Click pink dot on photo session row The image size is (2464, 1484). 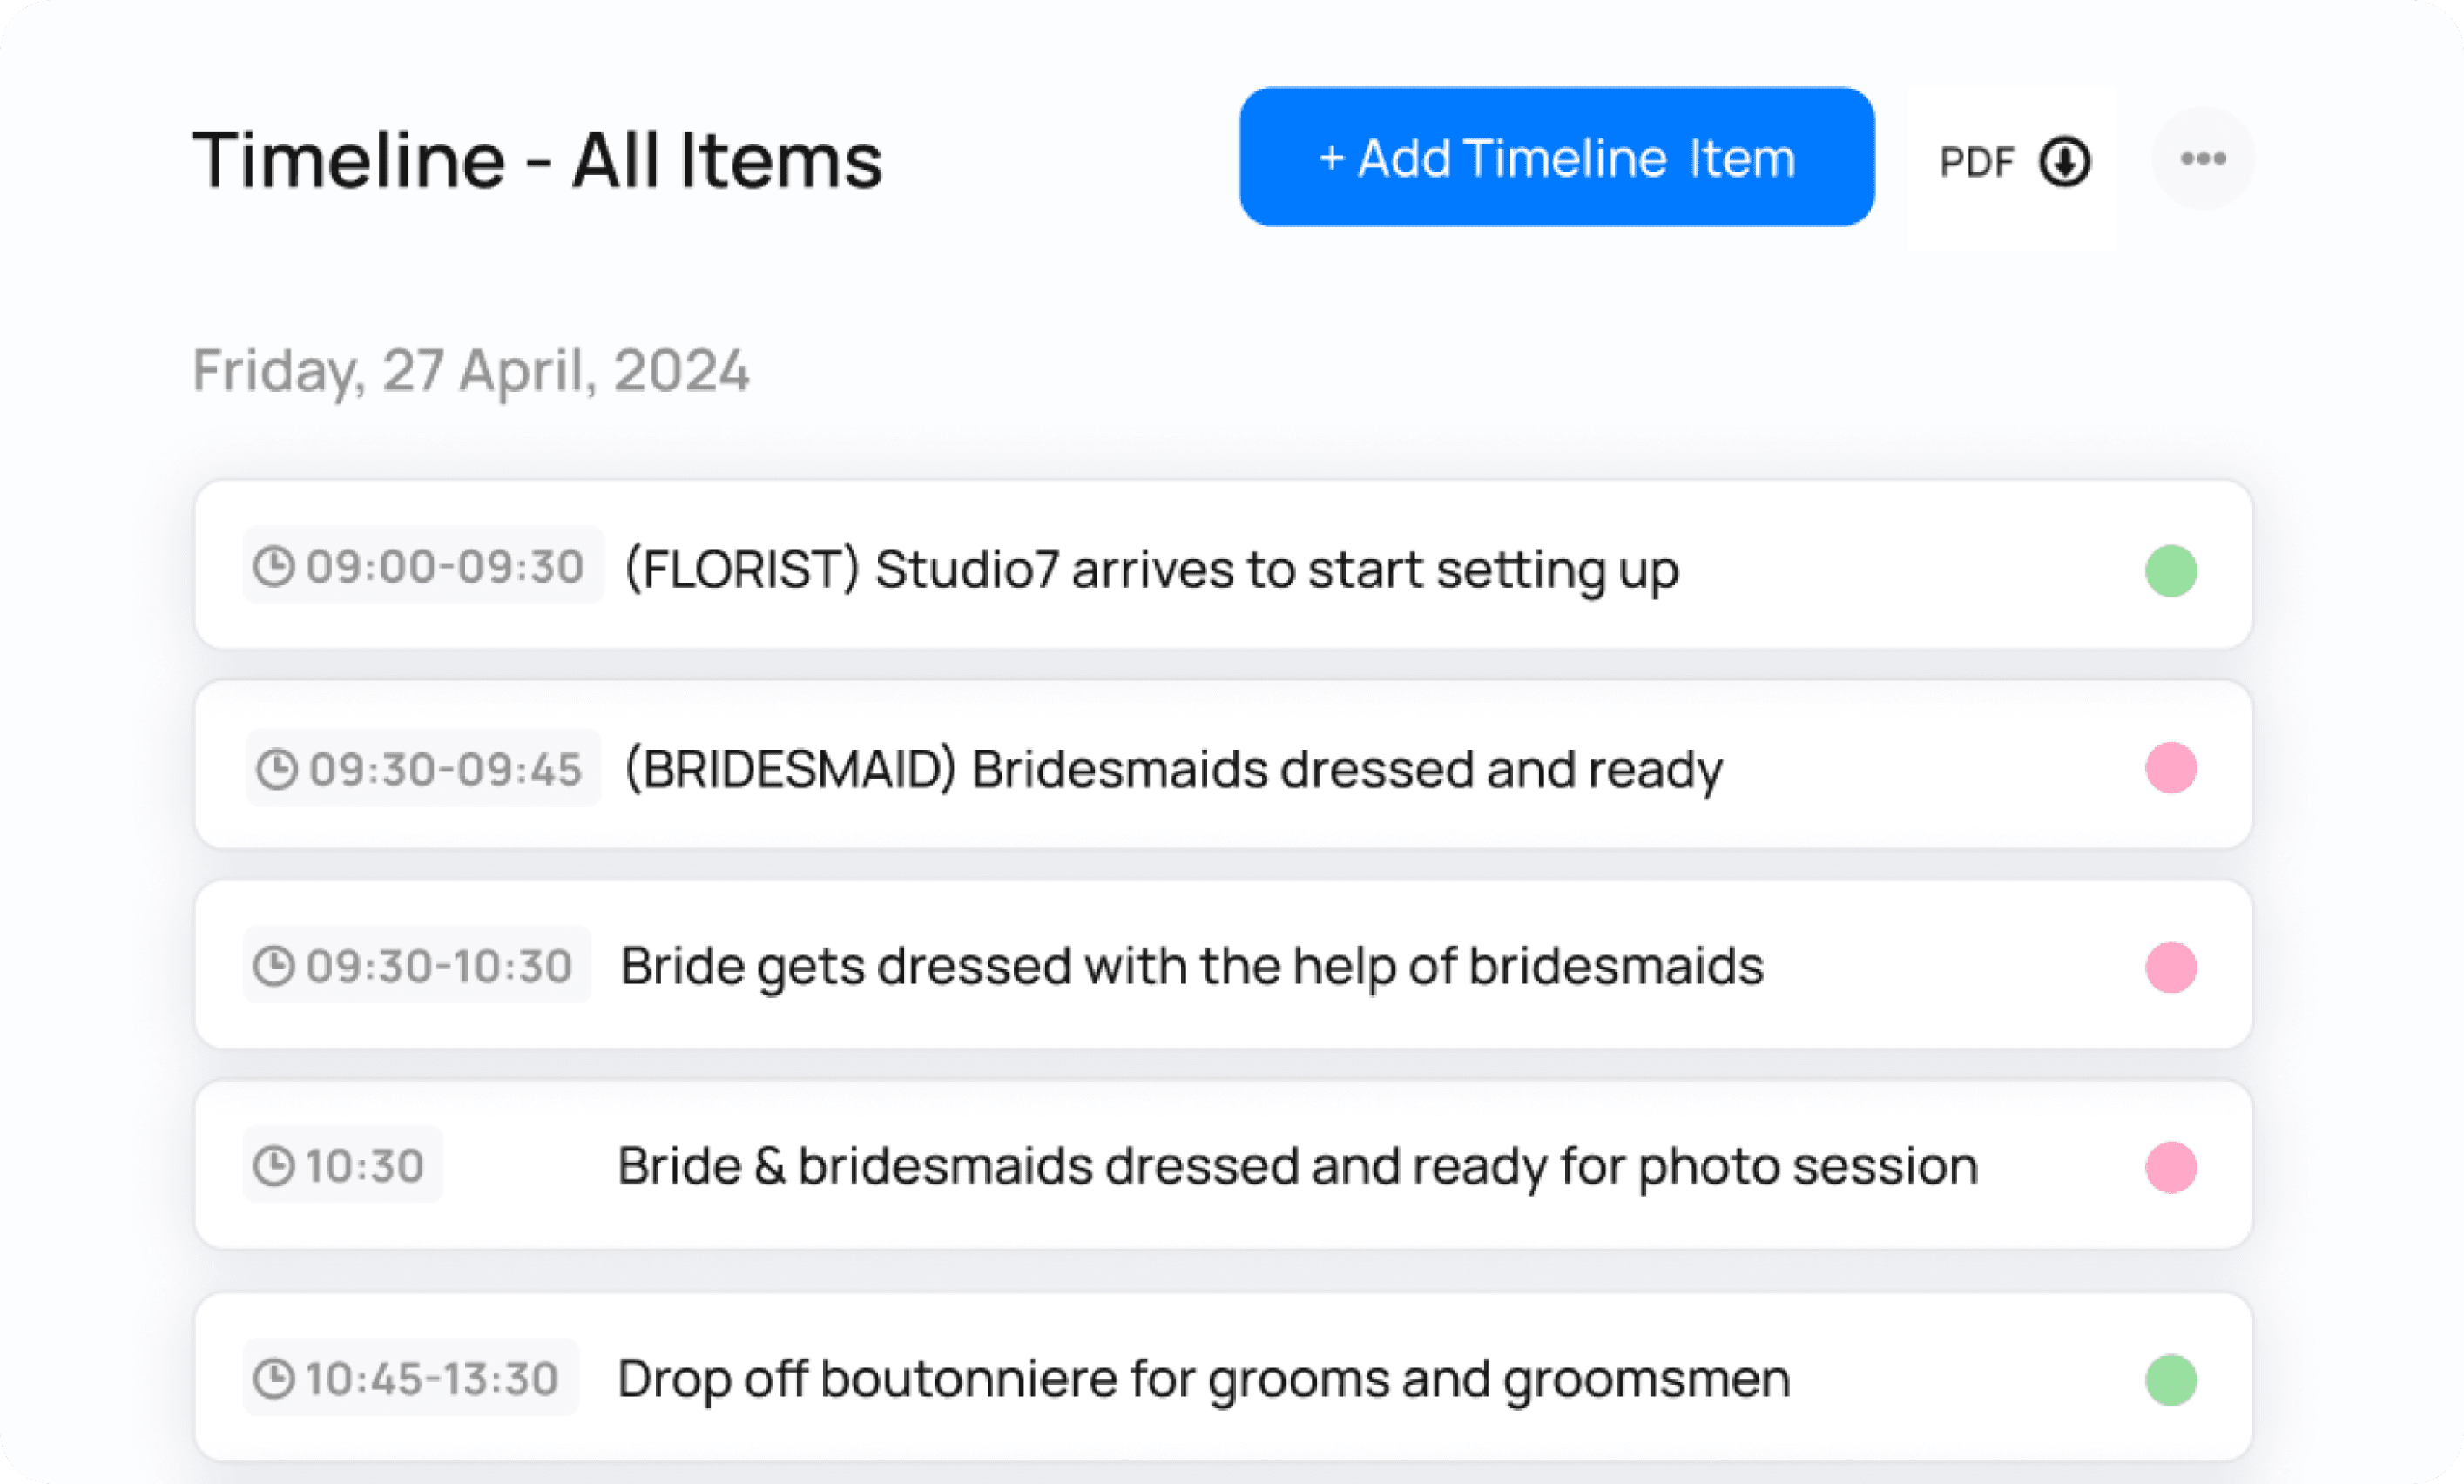[x=2171, y=1166]
